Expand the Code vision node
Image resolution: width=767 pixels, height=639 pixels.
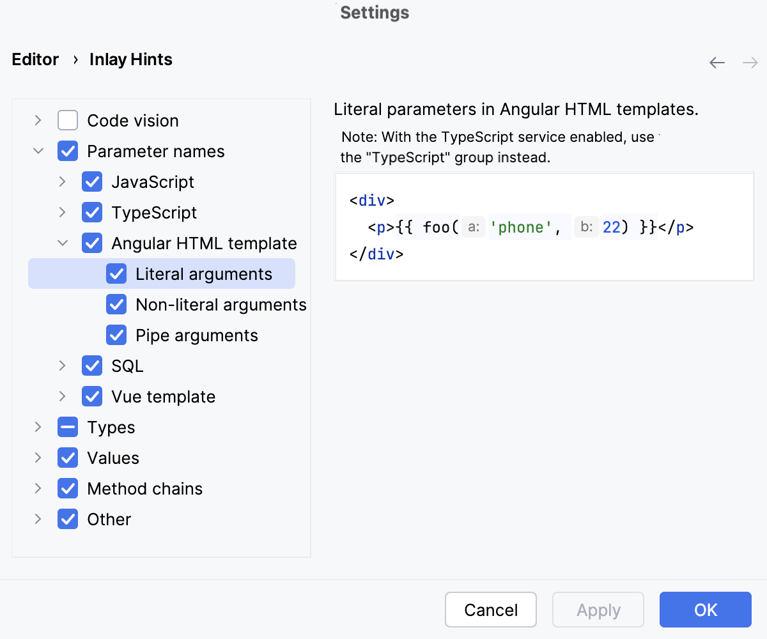38,120
